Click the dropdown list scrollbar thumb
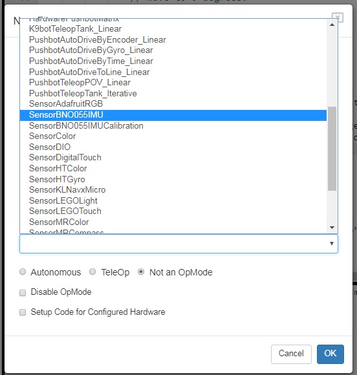The image size is (357, 375). [332, 149]
